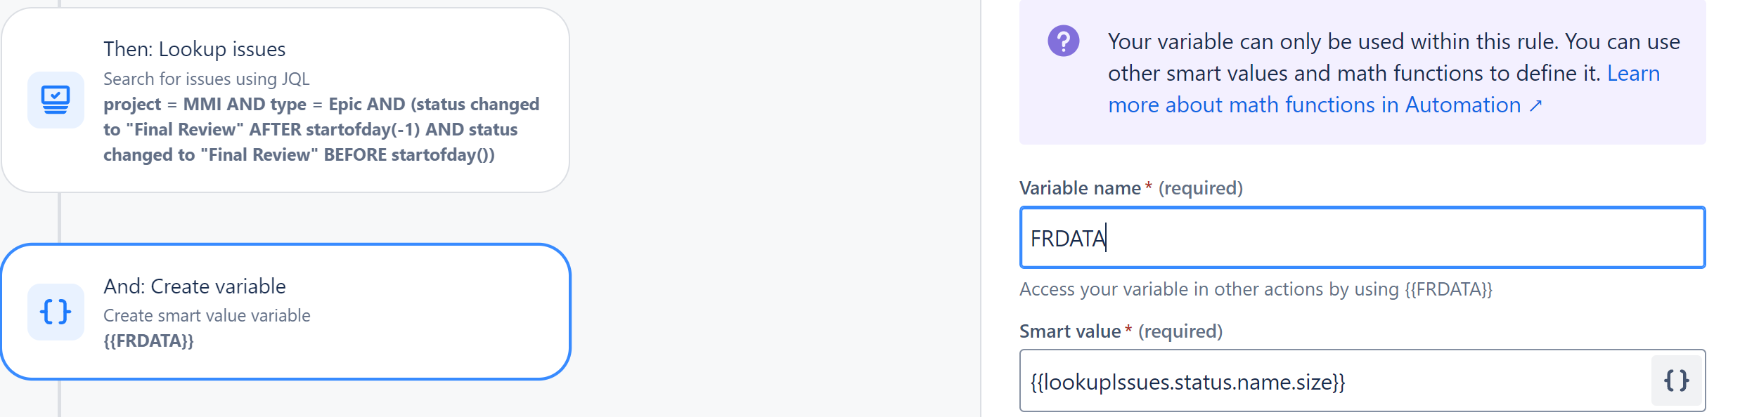Click connector line below Create variable step

[x=59, y=399]
